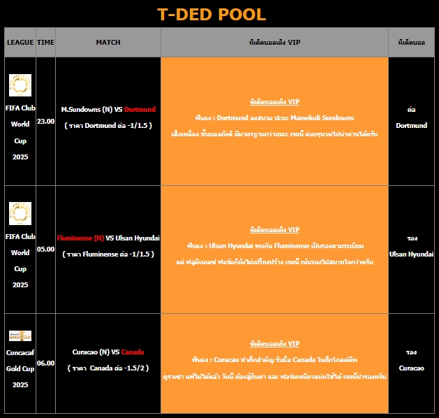
Task: Select the 06.00 time cell
Action: pyautogui.click(x=45, y=363)
